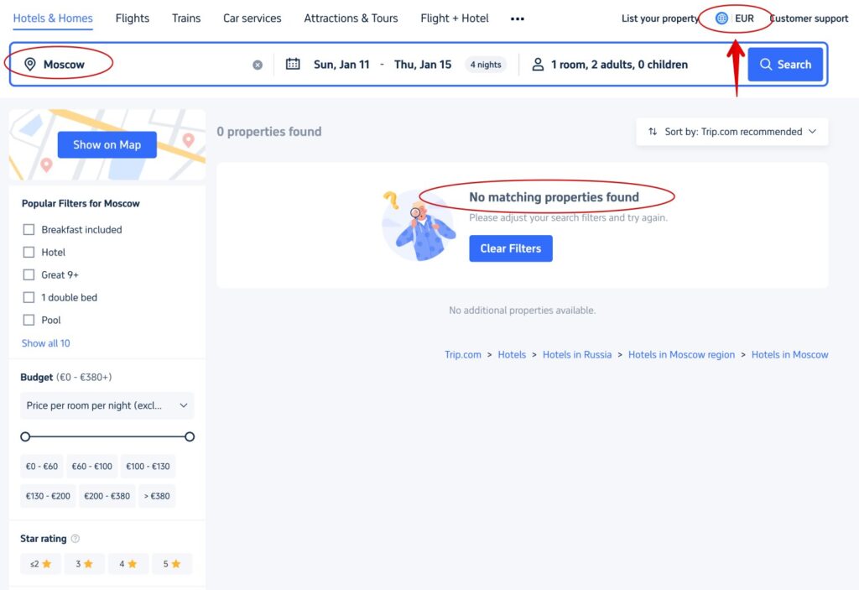Switch to the Flights tab
The image size is (859, 590).
pyautogui.click(x=132, y=18)
